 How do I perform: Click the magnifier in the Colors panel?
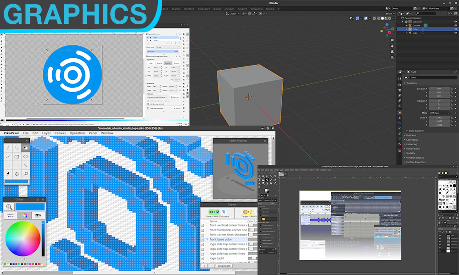[10, 207]
